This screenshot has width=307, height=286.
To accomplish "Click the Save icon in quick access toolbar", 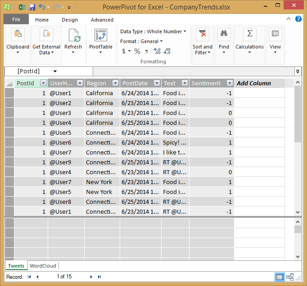I will coord(32,7).
